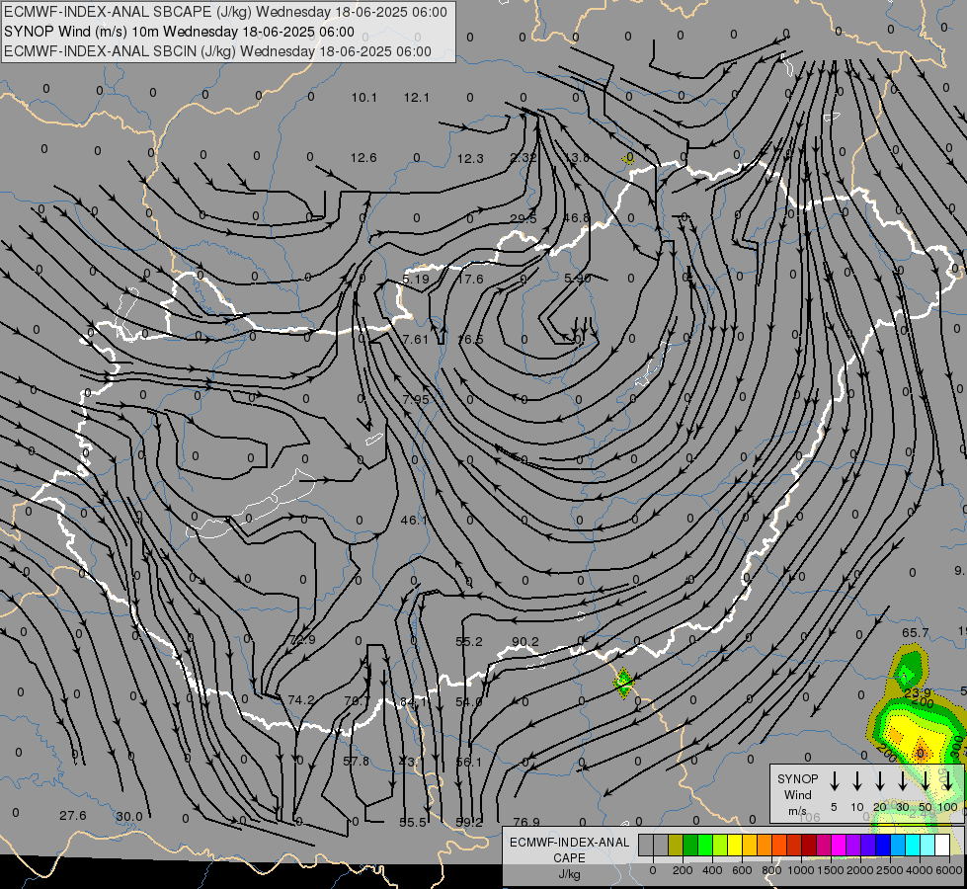Click the SBCIN title line in header box

217,51
